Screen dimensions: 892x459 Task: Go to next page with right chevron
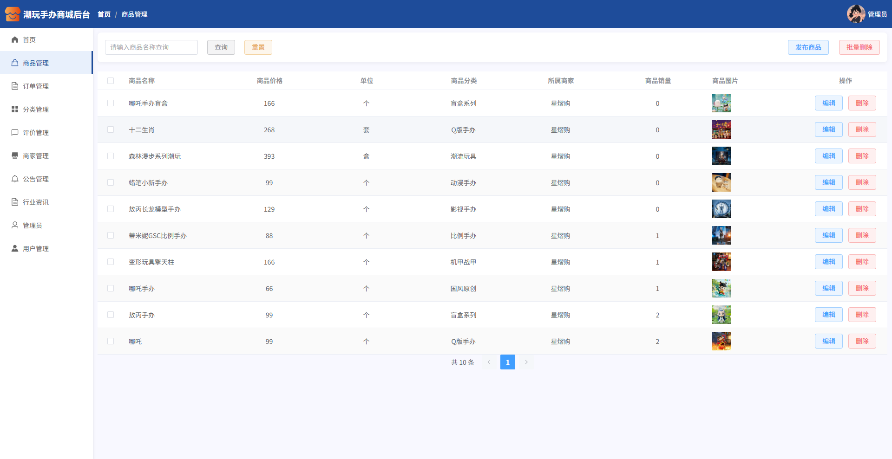526,362
